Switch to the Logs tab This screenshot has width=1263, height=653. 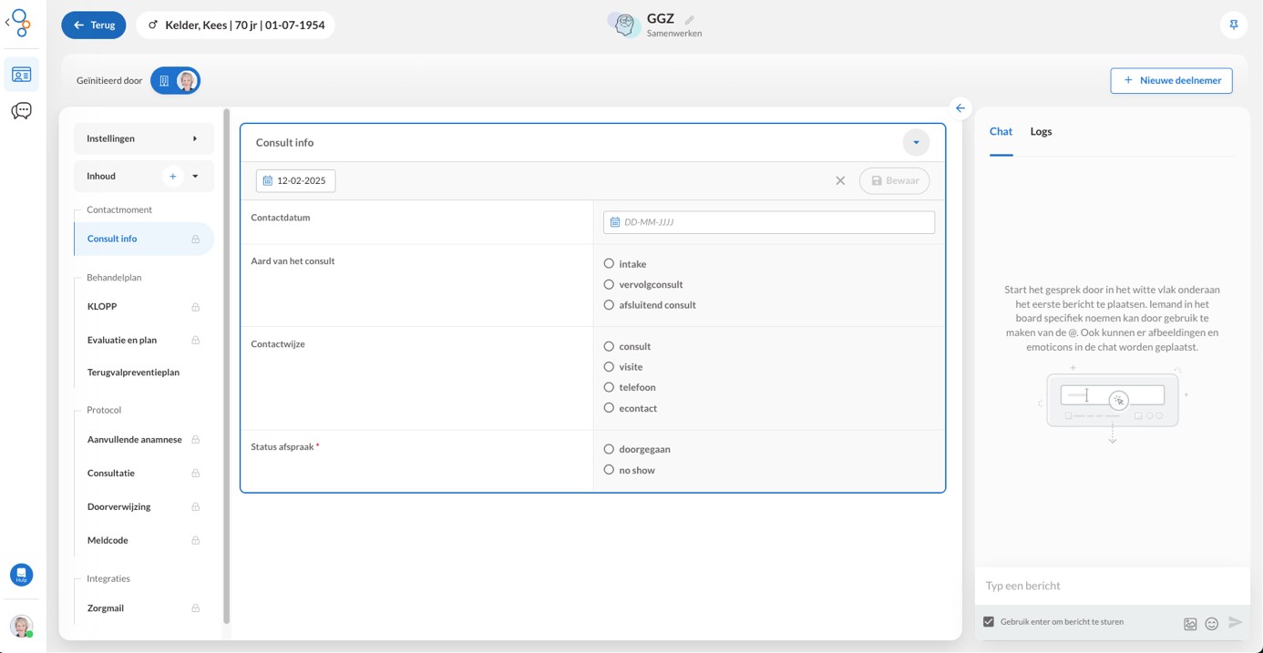[x=1041, y=132]
